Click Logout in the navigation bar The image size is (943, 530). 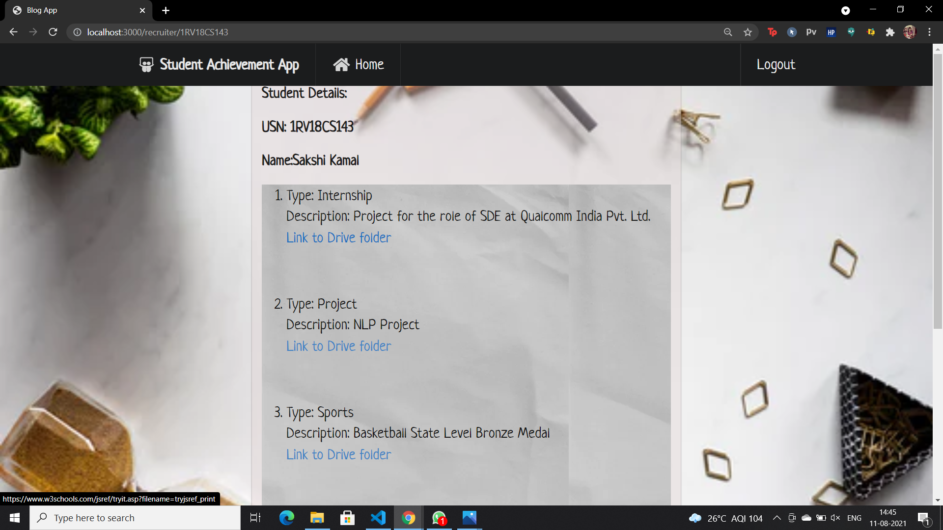(776, 65)
